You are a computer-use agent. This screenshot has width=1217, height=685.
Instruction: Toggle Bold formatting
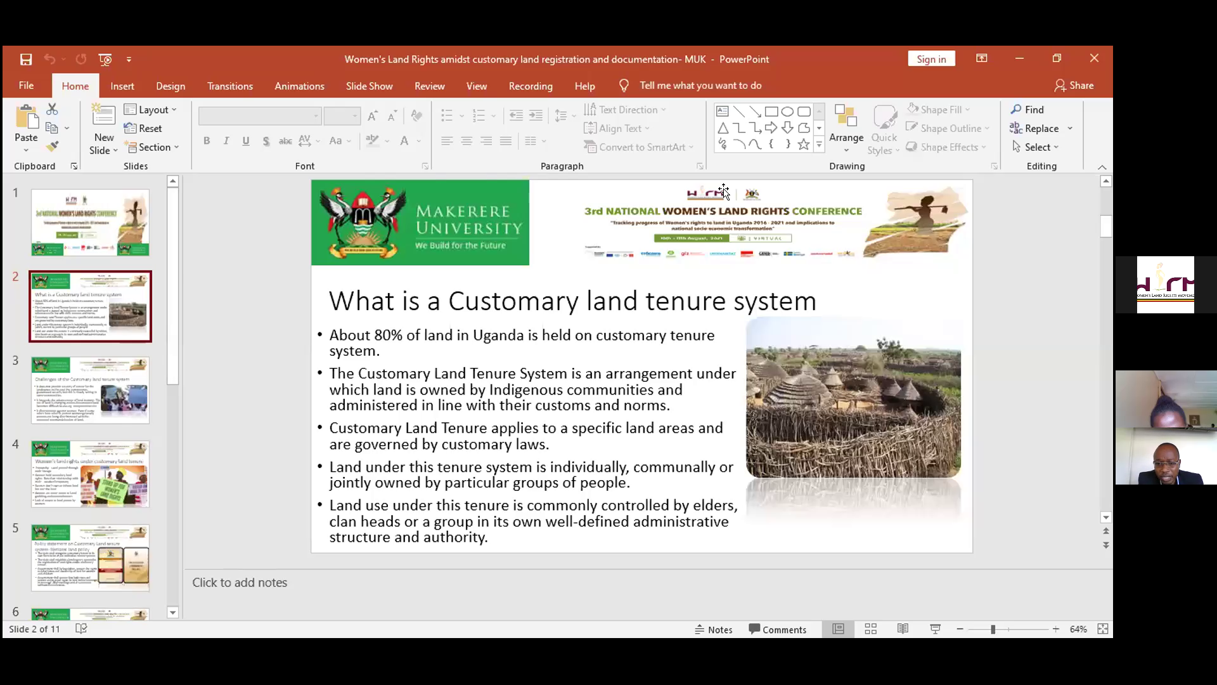(x=207, y=141)
